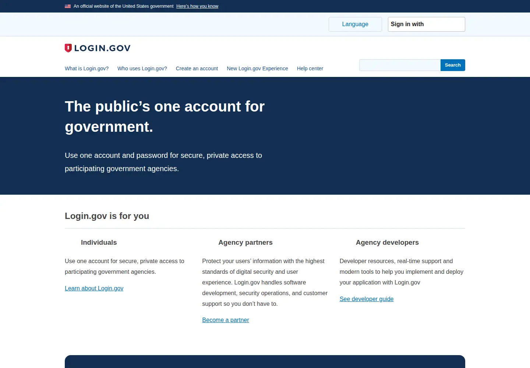Screen dimensions: 530x368
Task: Click the blue Search button
Action: click(x=453, y=65)
